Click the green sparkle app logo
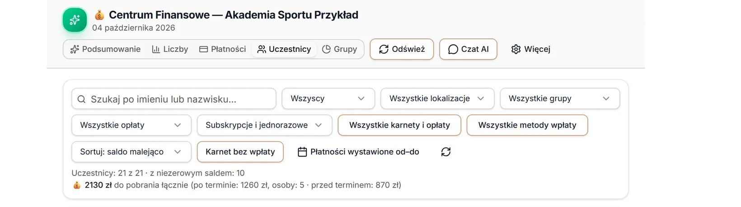Viewport: 741px width, 207px height. point(75,20)
